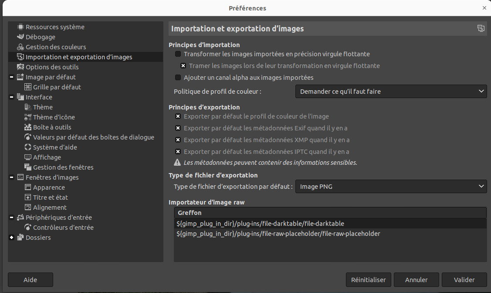Screen dimensions: 491x293
Task: Uncheck default Exif metadata export
Action: 178,128
